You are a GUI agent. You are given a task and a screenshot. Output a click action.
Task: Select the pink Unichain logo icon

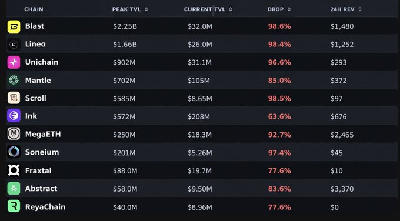coord(14,62)
